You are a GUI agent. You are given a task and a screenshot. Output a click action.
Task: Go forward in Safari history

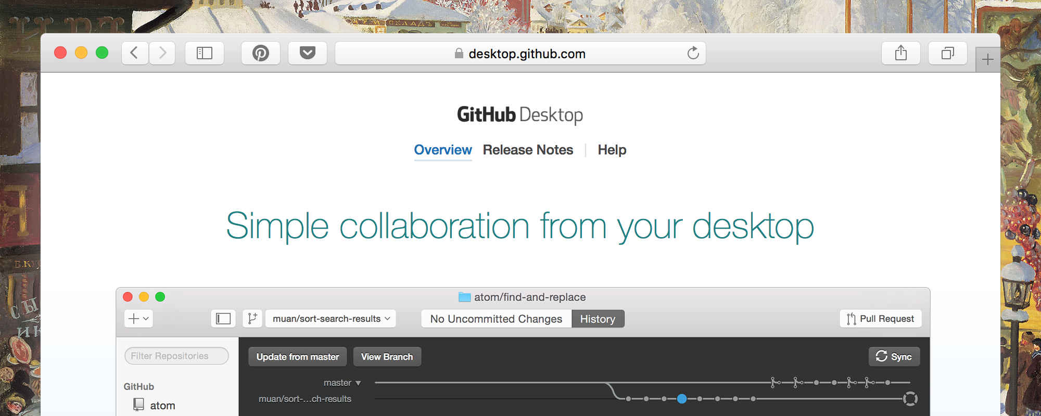click(162, 53)
